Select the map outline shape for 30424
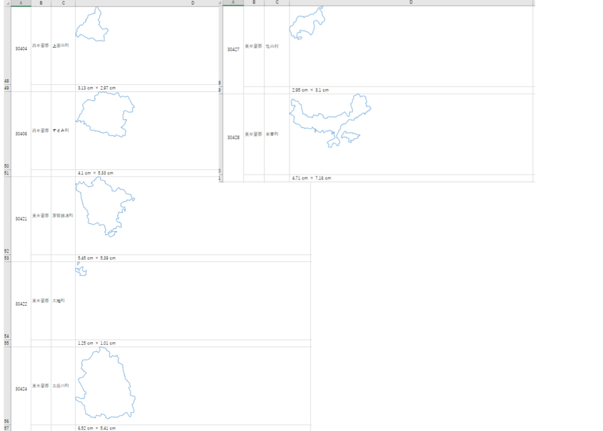The width and height of the screenshot is (603, 431). 105,383
